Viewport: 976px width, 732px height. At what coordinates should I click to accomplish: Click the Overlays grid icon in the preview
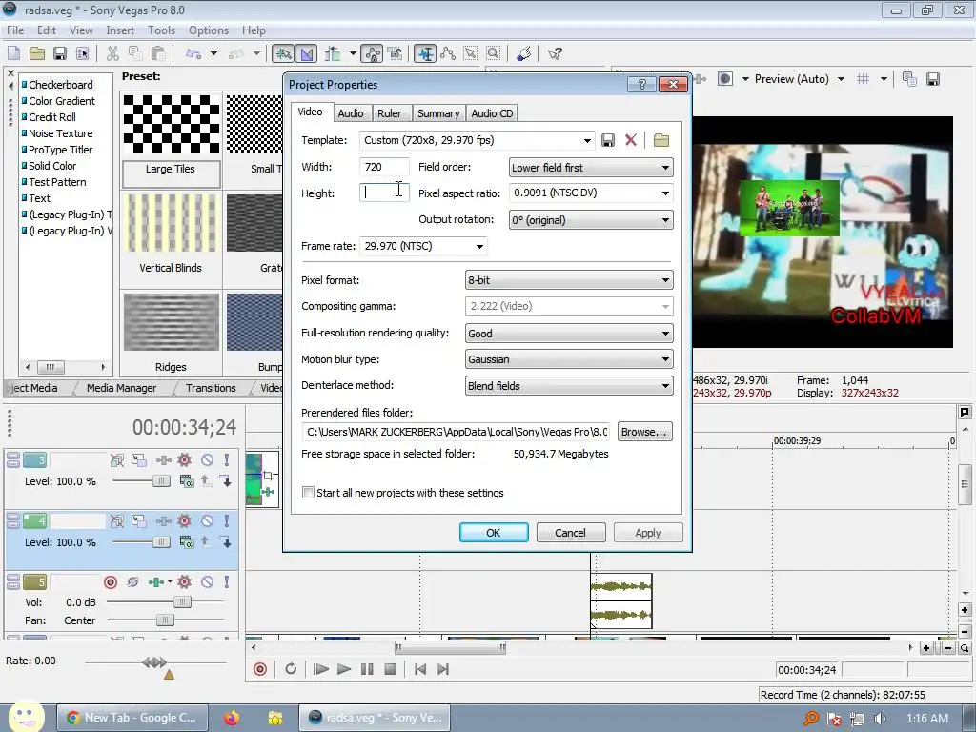[863, 79]
